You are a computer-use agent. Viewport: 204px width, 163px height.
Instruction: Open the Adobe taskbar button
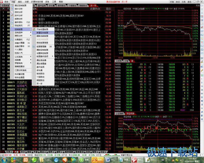coord(151,160)
